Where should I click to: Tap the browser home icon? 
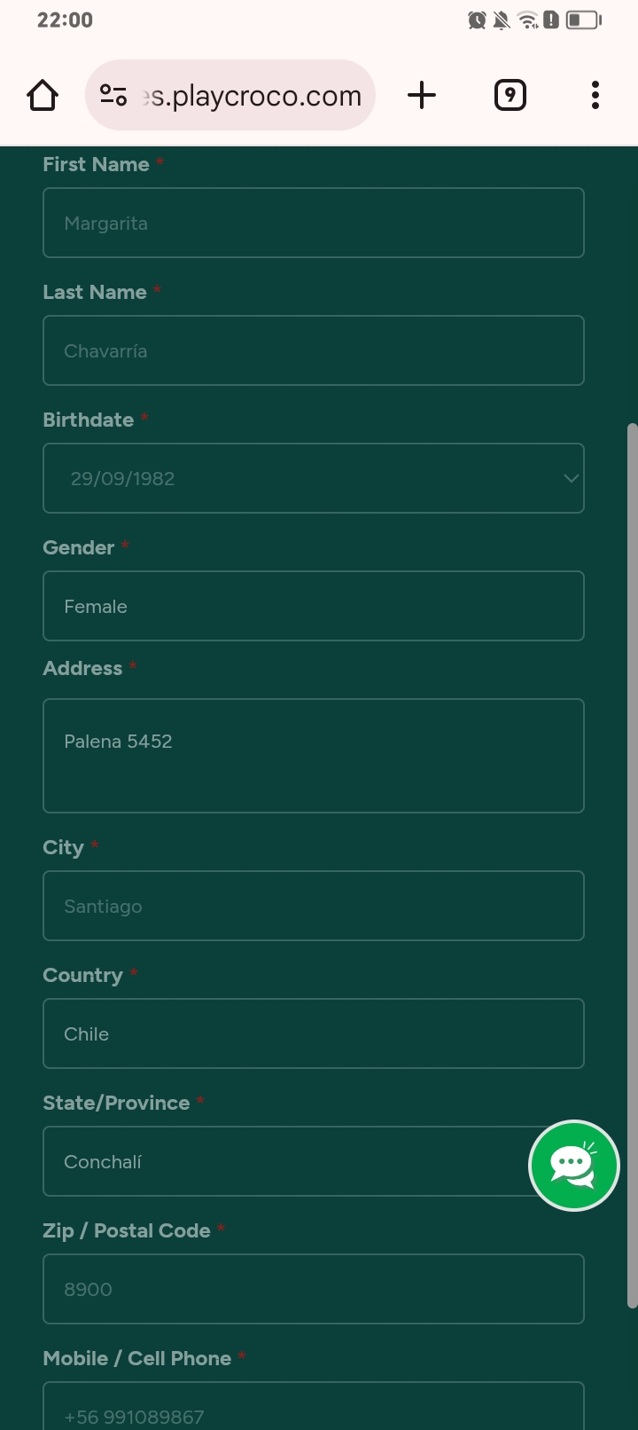[43, 95]
